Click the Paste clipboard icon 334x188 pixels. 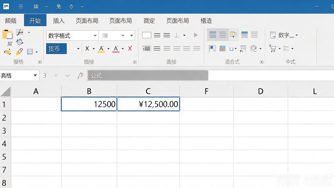[x=8, y=34]
